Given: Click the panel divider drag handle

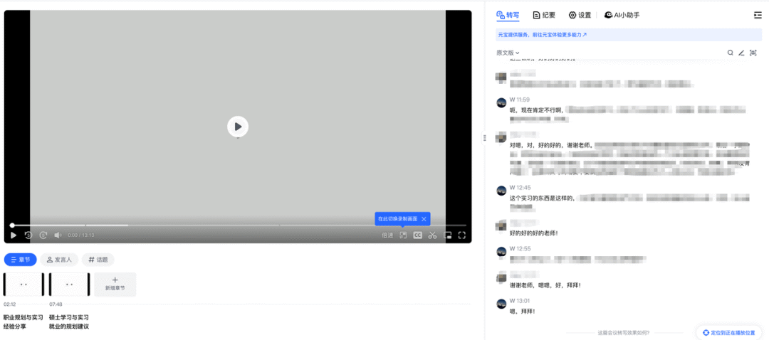Looking at the screenshot, I should pos(485,138).
